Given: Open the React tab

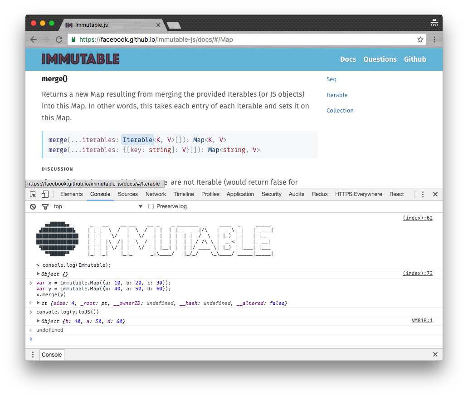Looking at the screenshot, I should [396, 194].
